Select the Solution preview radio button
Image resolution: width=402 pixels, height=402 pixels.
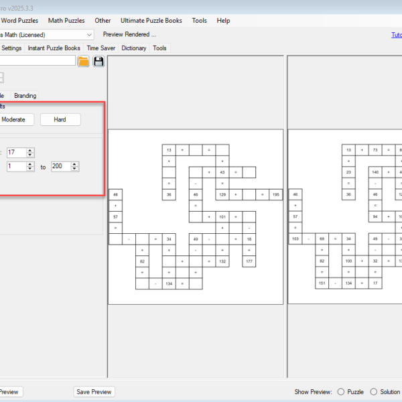pos(374,392)
